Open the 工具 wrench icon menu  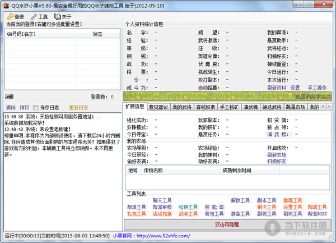[x=39, y=16]
